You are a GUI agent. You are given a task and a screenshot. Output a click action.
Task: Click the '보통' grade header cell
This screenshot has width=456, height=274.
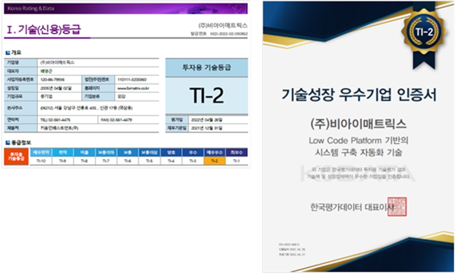[128, 152]
